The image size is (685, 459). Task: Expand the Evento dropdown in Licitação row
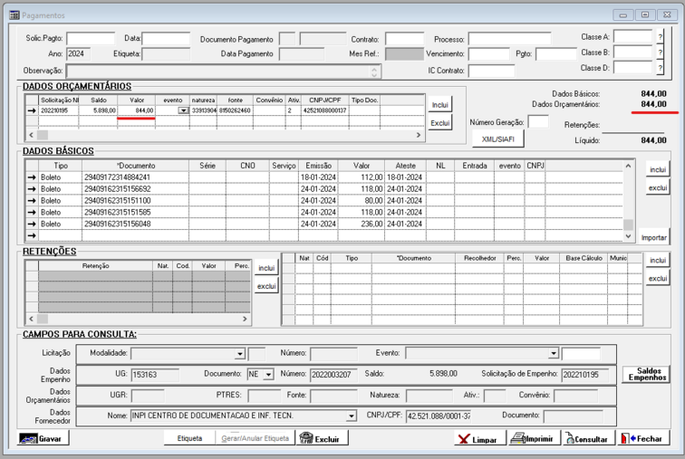click(x=553, y=354)
